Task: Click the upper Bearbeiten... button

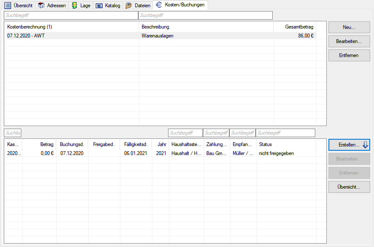Action: (x=349, y=41)
